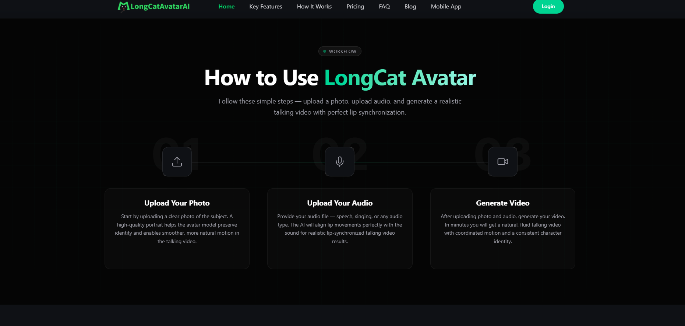Open the FAQ navigation item
This screenshot has height=326, width=685.
point(384,7)
